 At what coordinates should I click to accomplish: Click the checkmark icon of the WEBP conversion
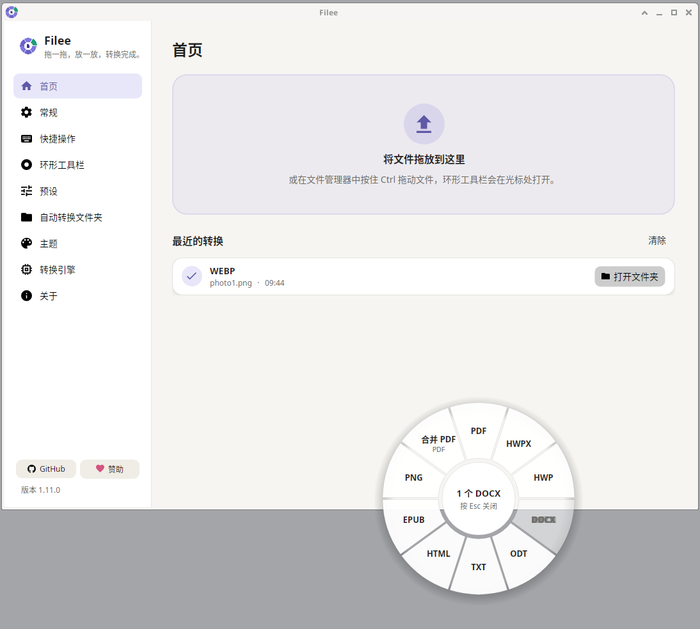[x=191, y=276]
